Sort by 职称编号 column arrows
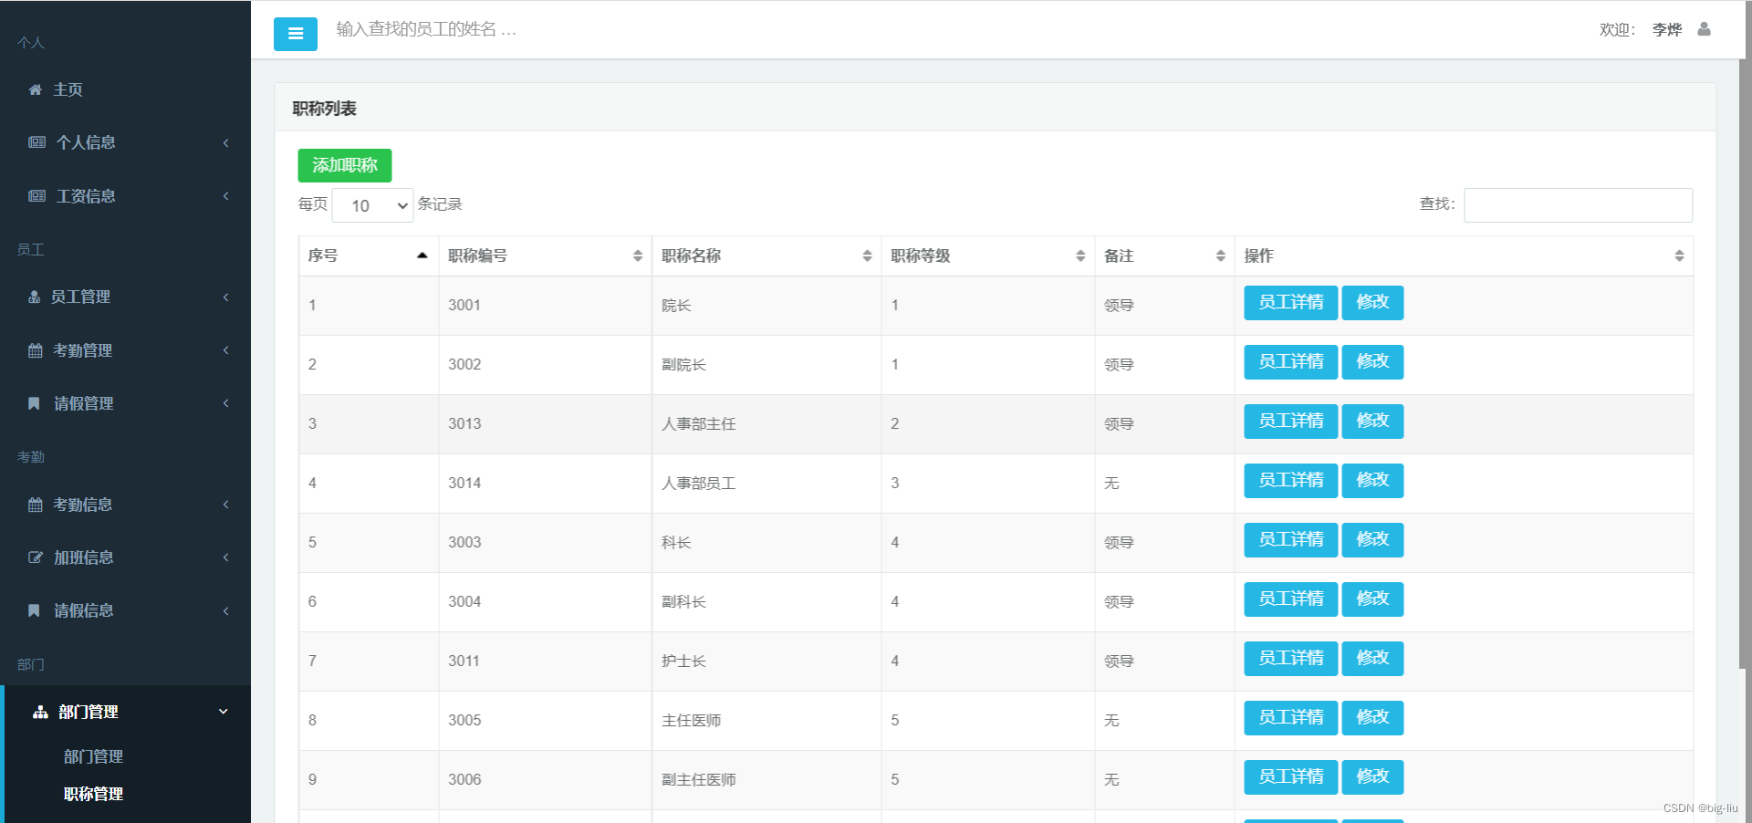This screenshot has height=823, width=1752. coord(638,256)
